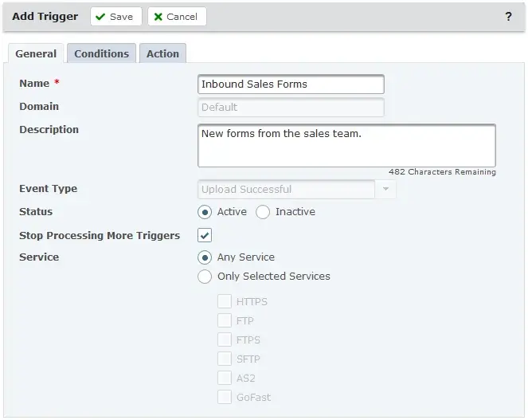The image size is (528, 420).
Task: Open the Action tab
Action: point(162,53)
